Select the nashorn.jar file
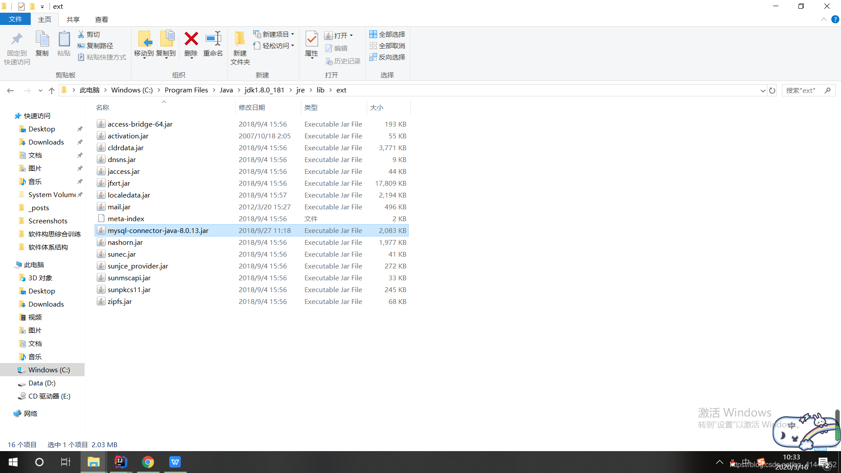Screen dimensions: 841x473 (x=125, y=242)
